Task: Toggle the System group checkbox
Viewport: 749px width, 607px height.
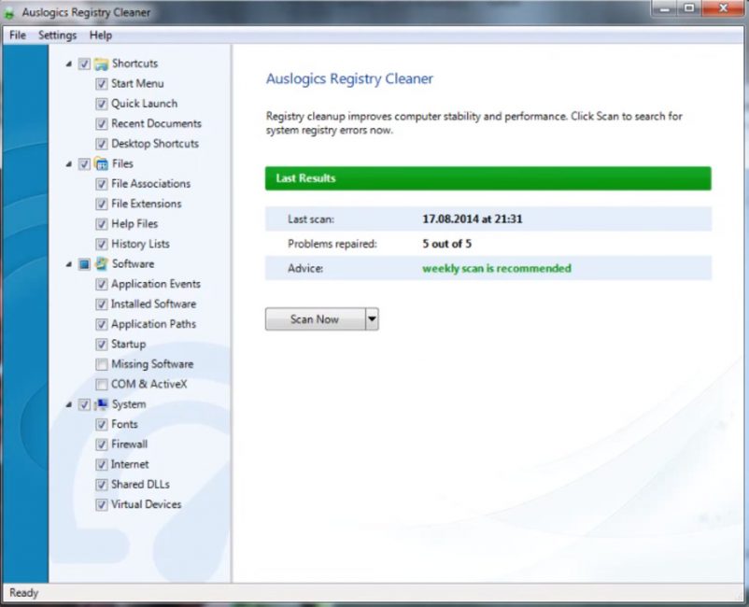Action: tap(84, 405)
